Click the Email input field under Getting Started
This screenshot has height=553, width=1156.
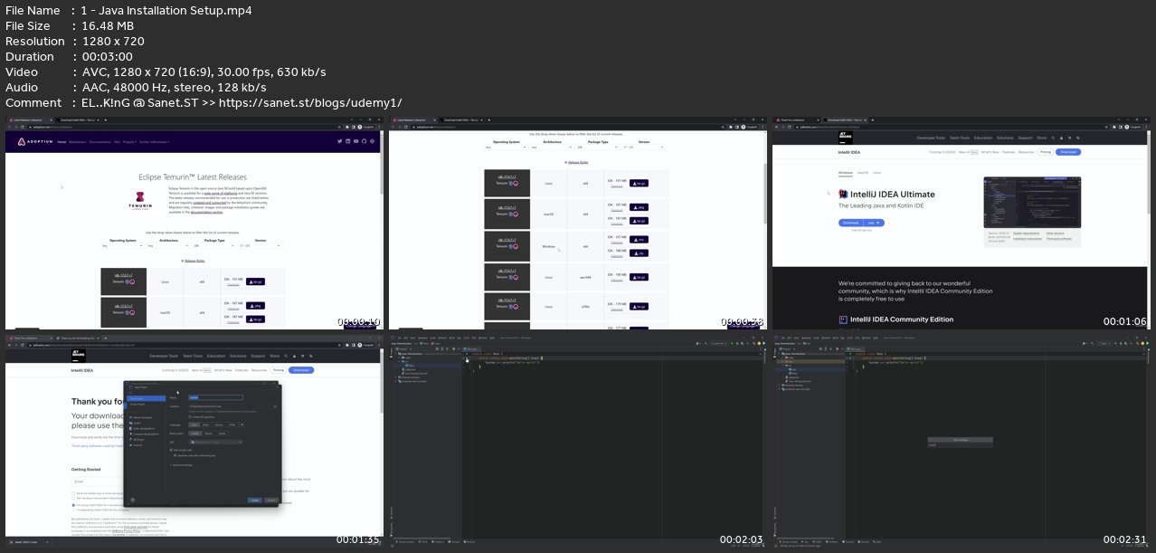(98, 481)
